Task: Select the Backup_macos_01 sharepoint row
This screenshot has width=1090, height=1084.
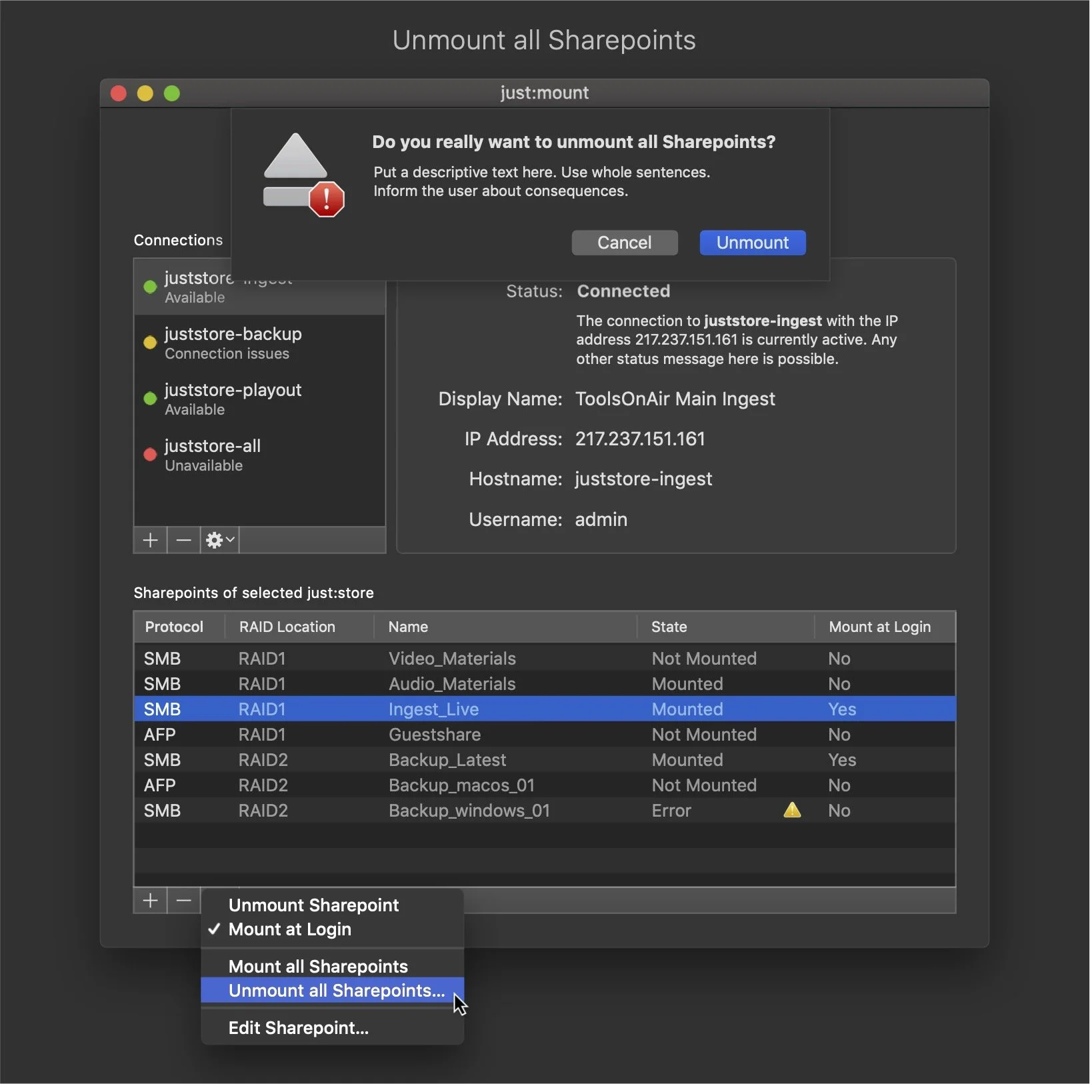Action: tap(545, 785)
